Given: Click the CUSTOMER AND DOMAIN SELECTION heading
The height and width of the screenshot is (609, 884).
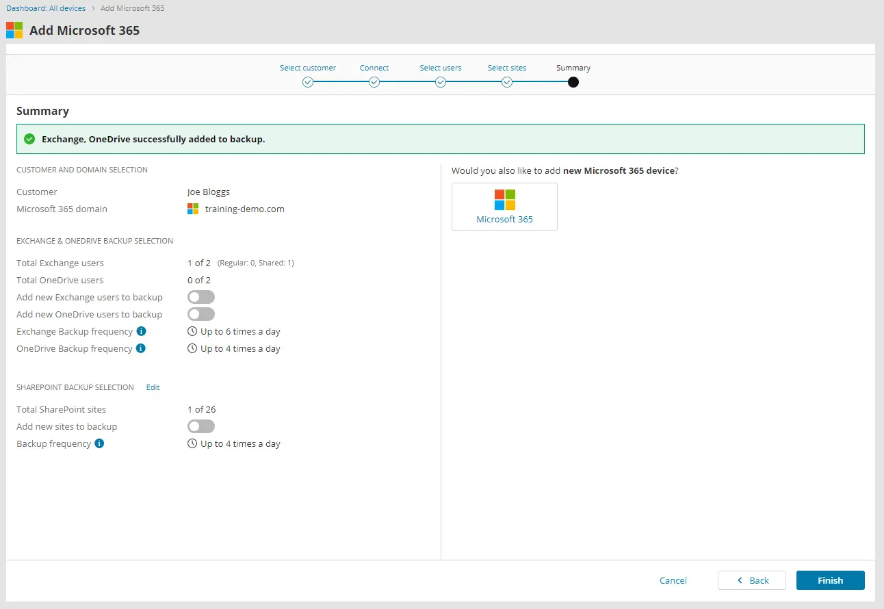Looking at the screenshot, I should click(82, 170).
